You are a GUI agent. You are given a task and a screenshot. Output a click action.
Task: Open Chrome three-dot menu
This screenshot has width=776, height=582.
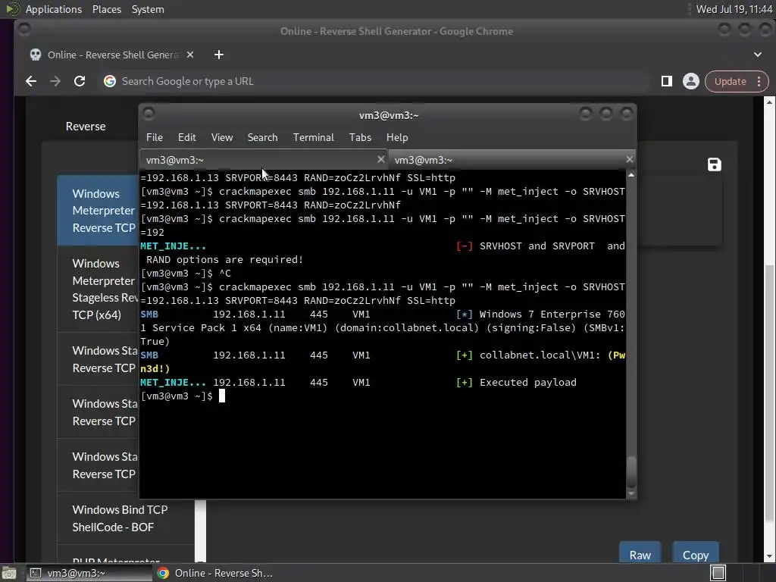tap(759, 81)
